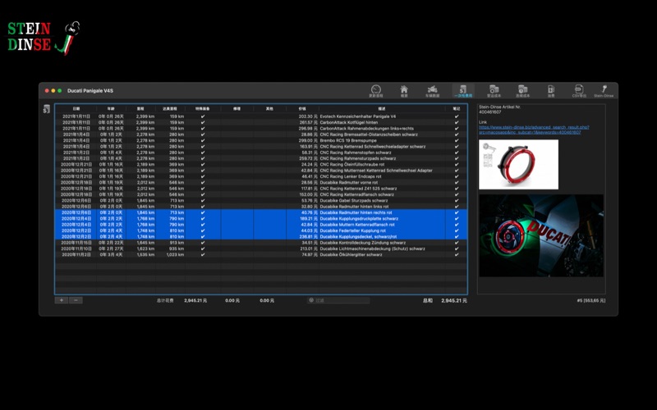Image resolution: width=657 pixels, height=410 pixels.
Task: Click the Ducati Panigale V4S window title
Action: [x=90, y=91]
